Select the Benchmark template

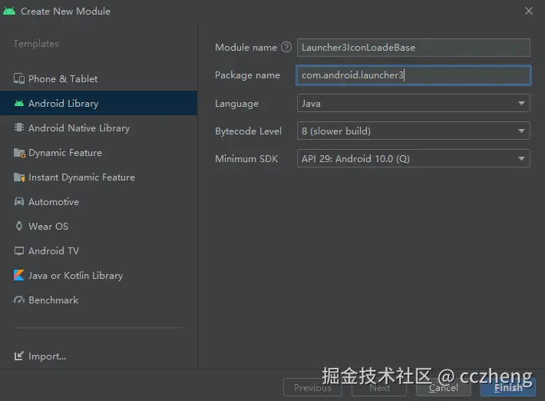(99, 300)
